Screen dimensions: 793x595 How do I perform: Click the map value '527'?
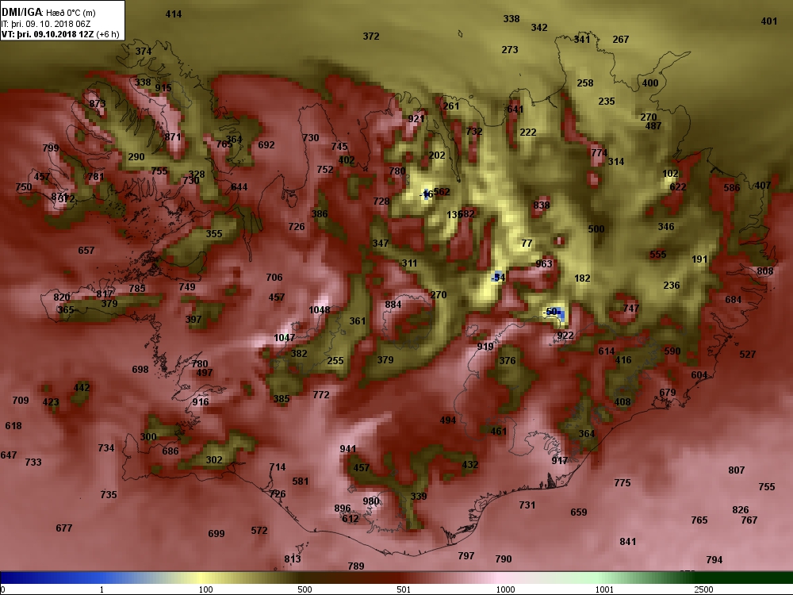click(748, 355)
